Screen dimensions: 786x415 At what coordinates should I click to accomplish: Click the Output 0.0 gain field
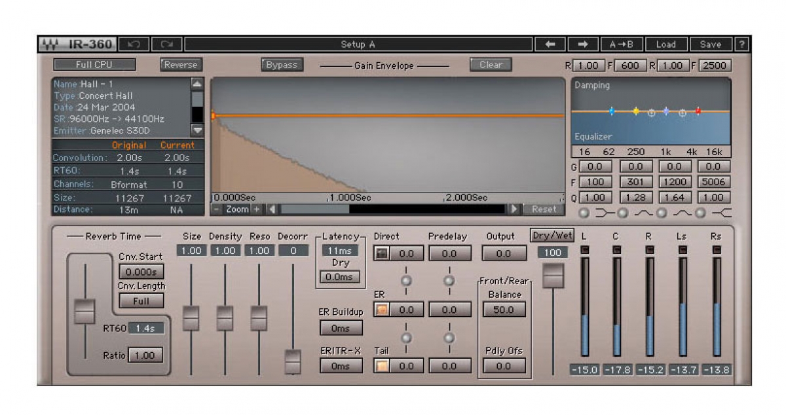click(504, 253)
